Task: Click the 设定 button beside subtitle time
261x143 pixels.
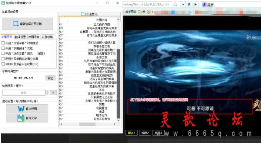Action: pos(50,78)
